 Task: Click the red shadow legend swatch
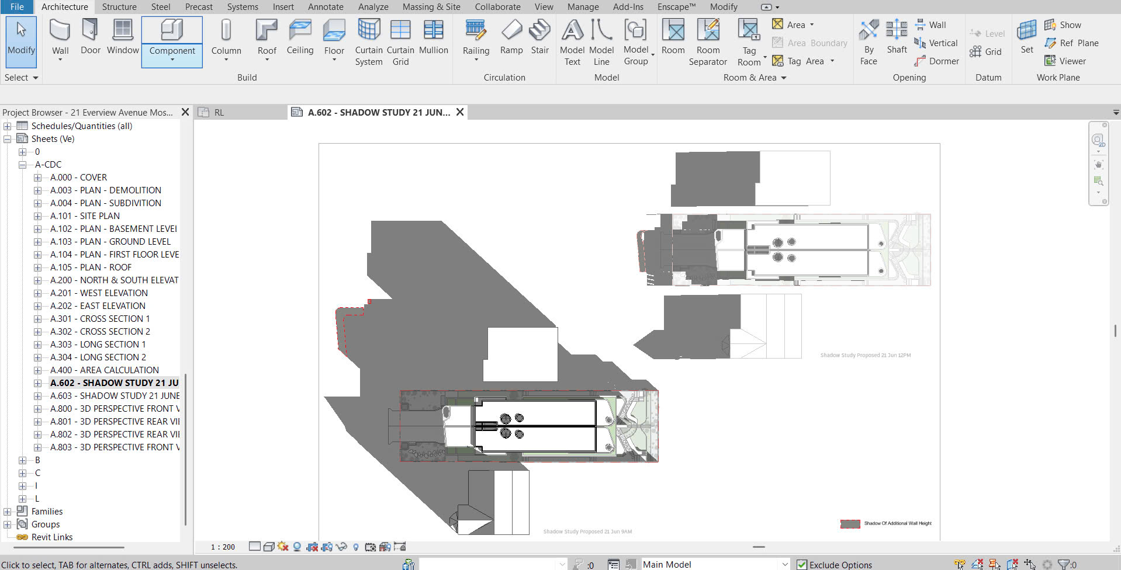coord(850,524)
